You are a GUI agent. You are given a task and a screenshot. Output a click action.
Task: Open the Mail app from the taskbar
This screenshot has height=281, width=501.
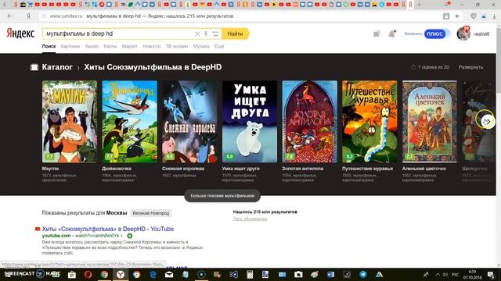169,274
